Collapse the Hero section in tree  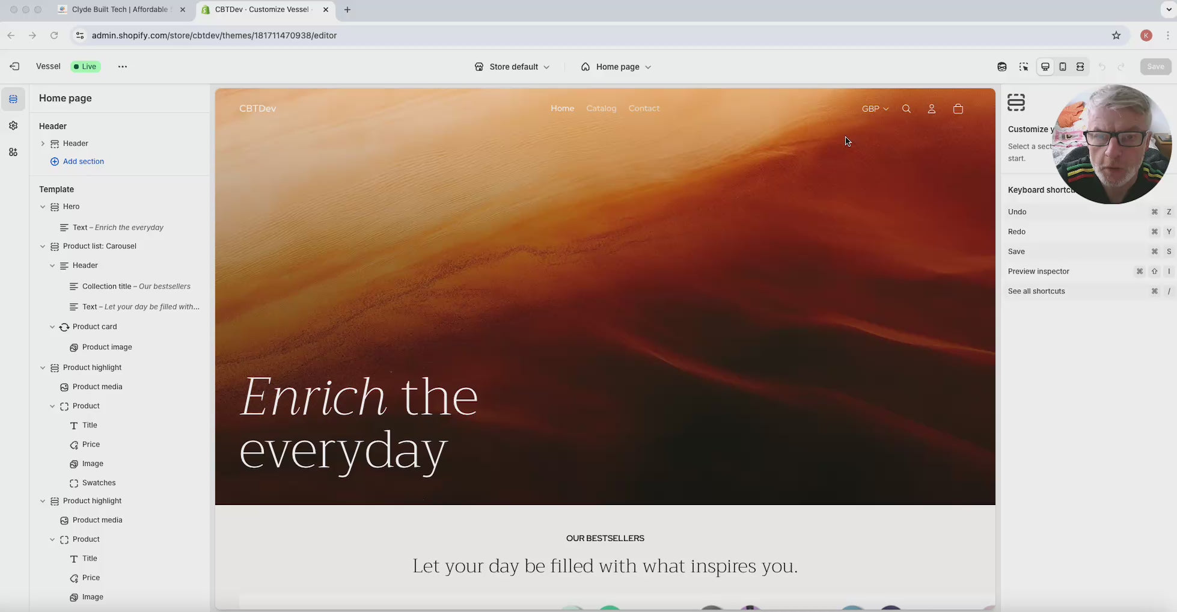(x=43, y=207)
